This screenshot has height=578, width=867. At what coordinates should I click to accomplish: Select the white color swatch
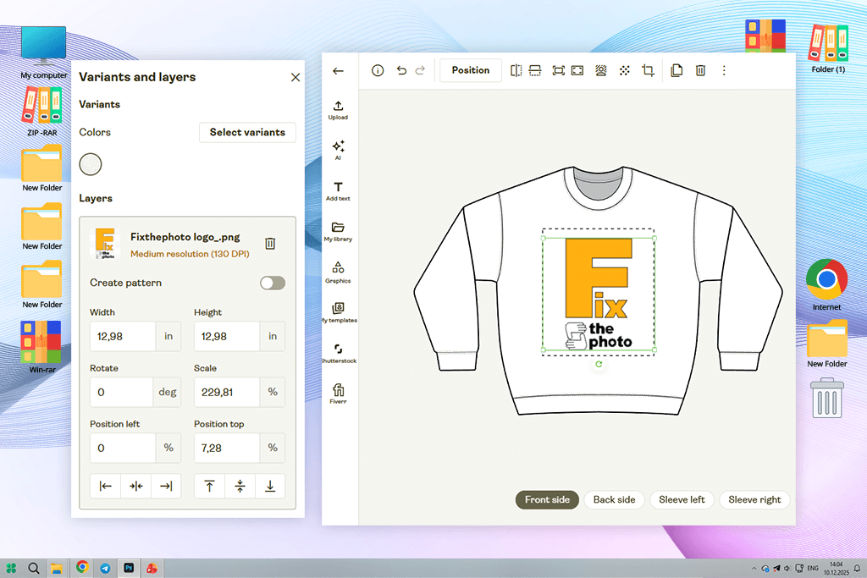pyautogui.click(x=91, y=164)
